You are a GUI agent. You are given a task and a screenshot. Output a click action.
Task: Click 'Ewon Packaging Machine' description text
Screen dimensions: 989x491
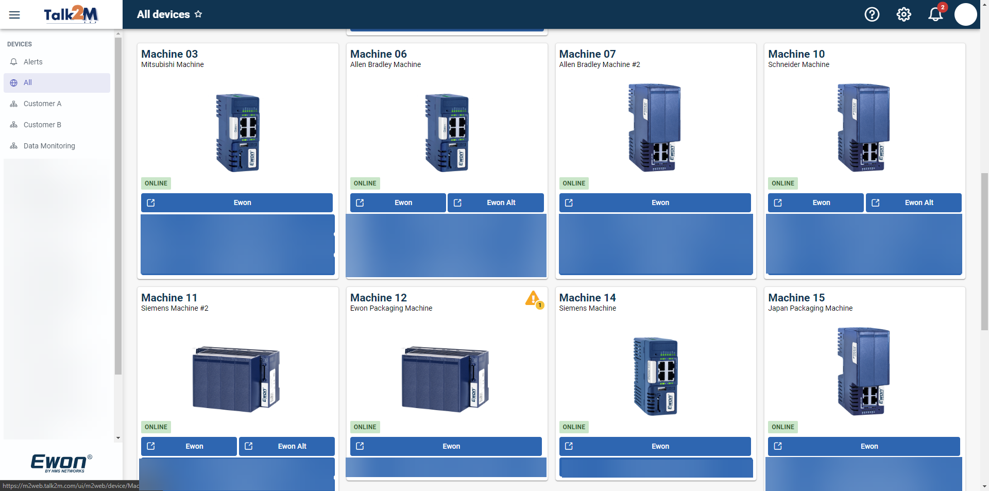pyautogui.click(x=391, y=308)
